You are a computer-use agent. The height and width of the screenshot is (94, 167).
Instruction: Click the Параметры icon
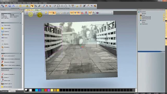[2, 34]
